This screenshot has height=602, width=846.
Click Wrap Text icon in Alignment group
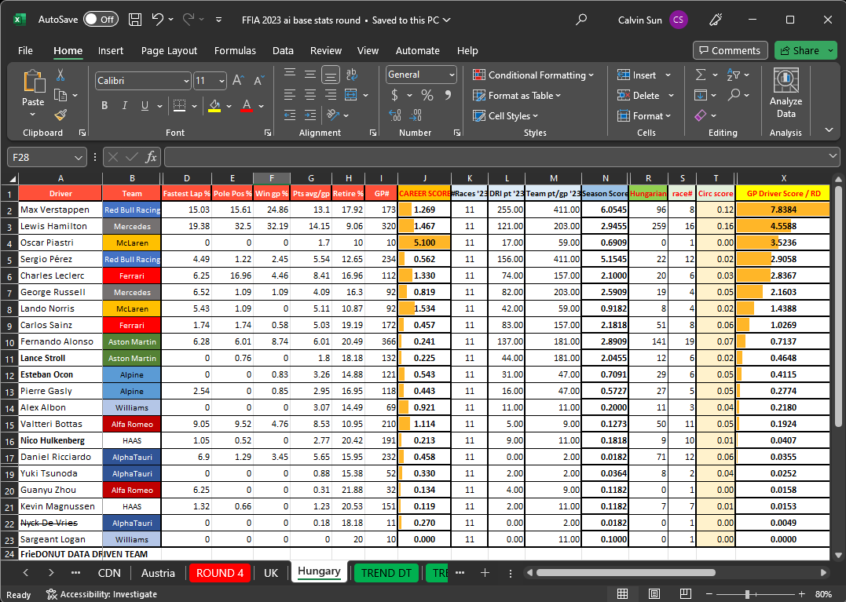pyautogui.click(x=352, y=75)
